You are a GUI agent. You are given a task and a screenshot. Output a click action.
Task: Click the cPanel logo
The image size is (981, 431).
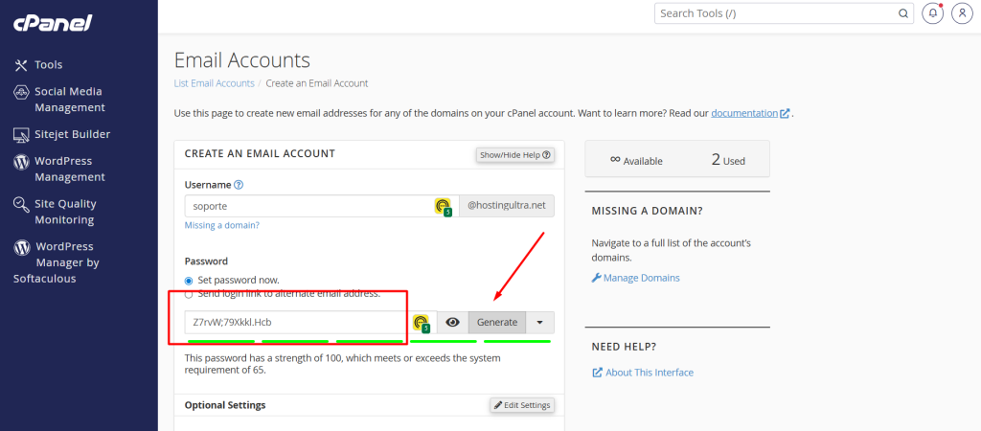coord(51,22)
